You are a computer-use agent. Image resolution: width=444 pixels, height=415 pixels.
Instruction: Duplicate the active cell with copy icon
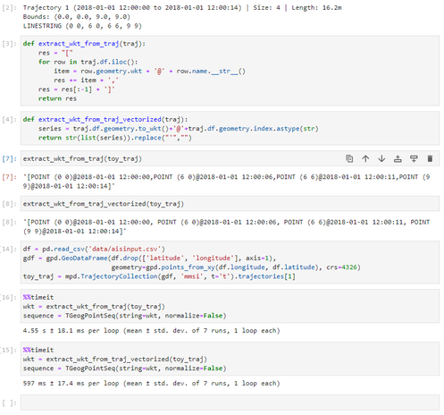coord(349,158)
